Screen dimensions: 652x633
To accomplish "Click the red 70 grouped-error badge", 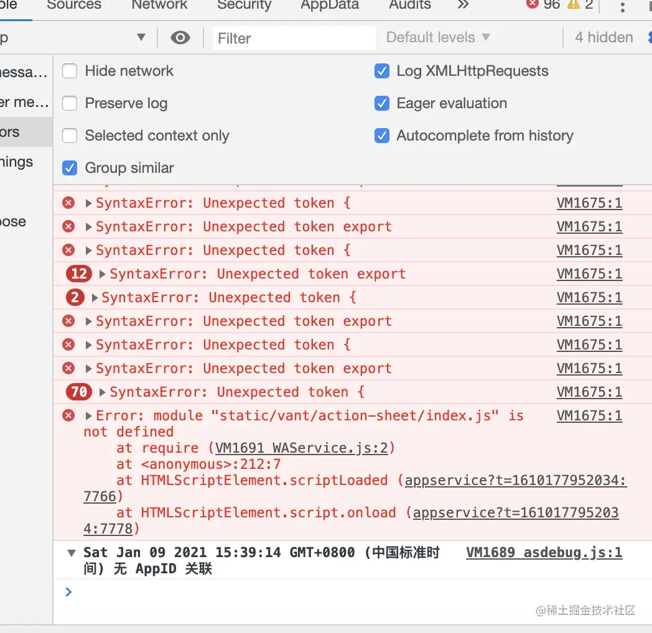I will pos(79,392).
